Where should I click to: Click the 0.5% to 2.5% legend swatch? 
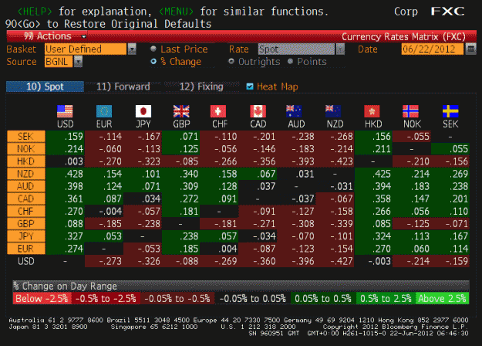click(x=386, y=298)
